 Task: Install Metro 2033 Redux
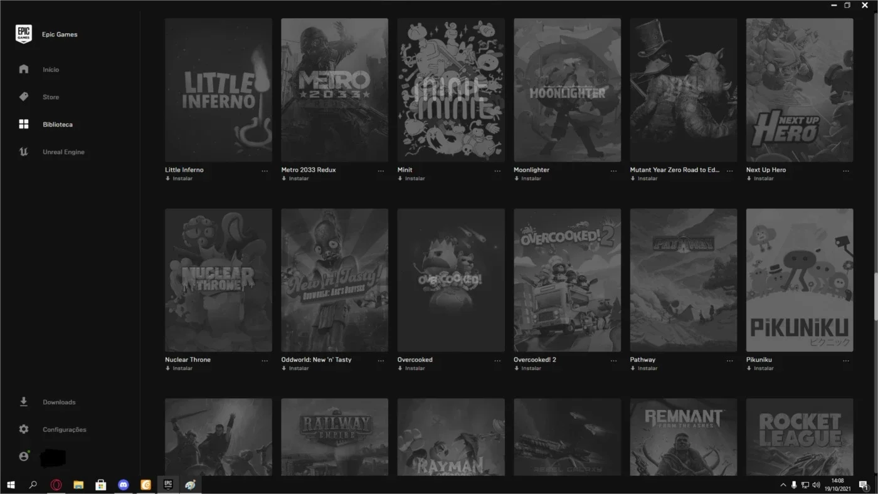coord(295,179)
